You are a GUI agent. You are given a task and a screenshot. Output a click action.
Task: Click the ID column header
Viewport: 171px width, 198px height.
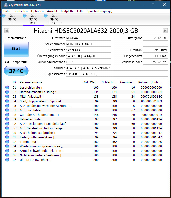14,82
